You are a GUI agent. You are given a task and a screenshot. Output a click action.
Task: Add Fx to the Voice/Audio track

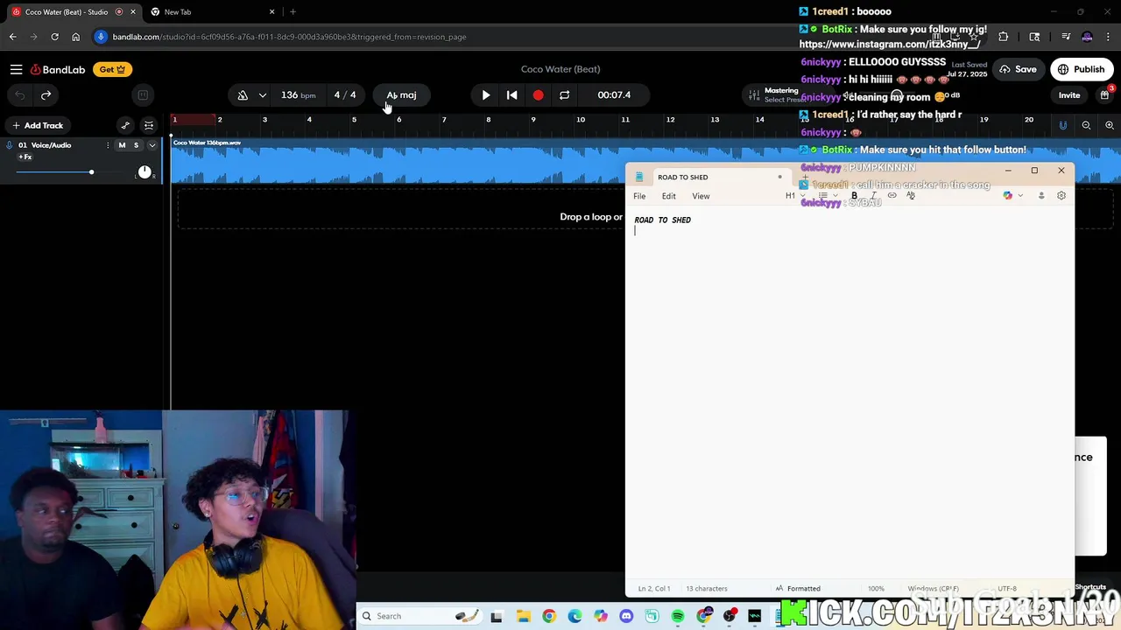coord(25,157)
